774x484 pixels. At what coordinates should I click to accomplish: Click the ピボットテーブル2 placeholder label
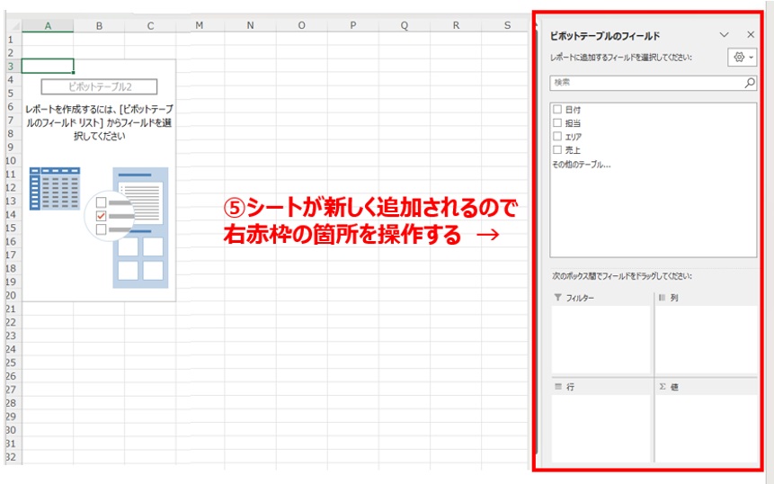click(x=99, y=86)
